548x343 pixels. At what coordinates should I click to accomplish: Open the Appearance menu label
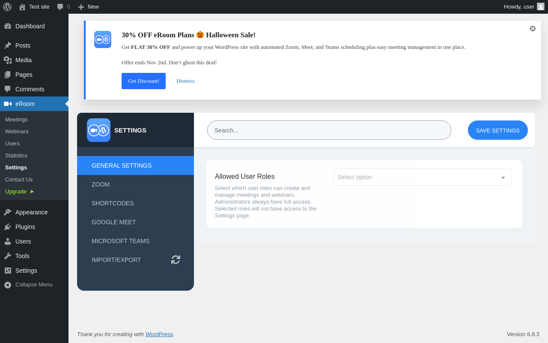(32, 212)
